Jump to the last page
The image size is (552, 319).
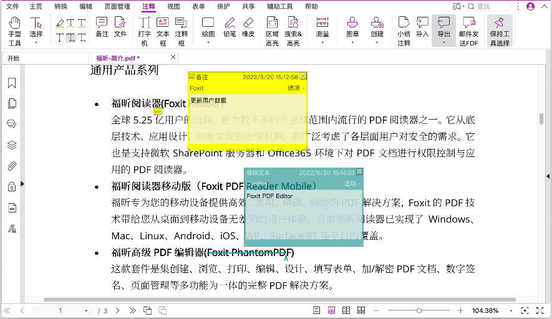pyautogui.click(x=132, y=310)
